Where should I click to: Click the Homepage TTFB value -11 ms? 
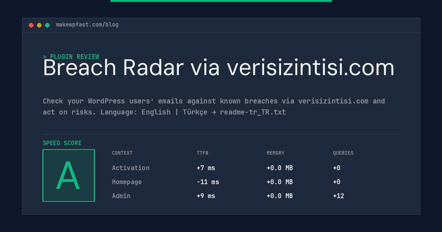(208, 182)
